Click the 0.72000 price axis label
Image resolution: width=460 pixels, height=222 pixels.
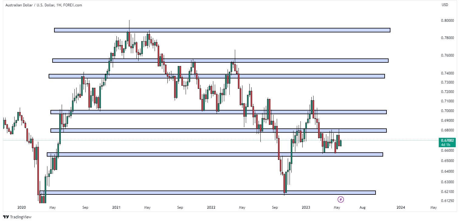(x=447, y=92)
